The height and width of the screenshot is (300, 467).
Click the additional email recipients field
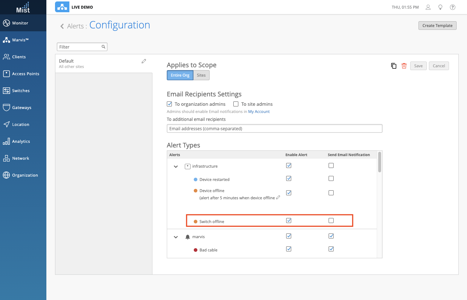(x=274, y=128)
